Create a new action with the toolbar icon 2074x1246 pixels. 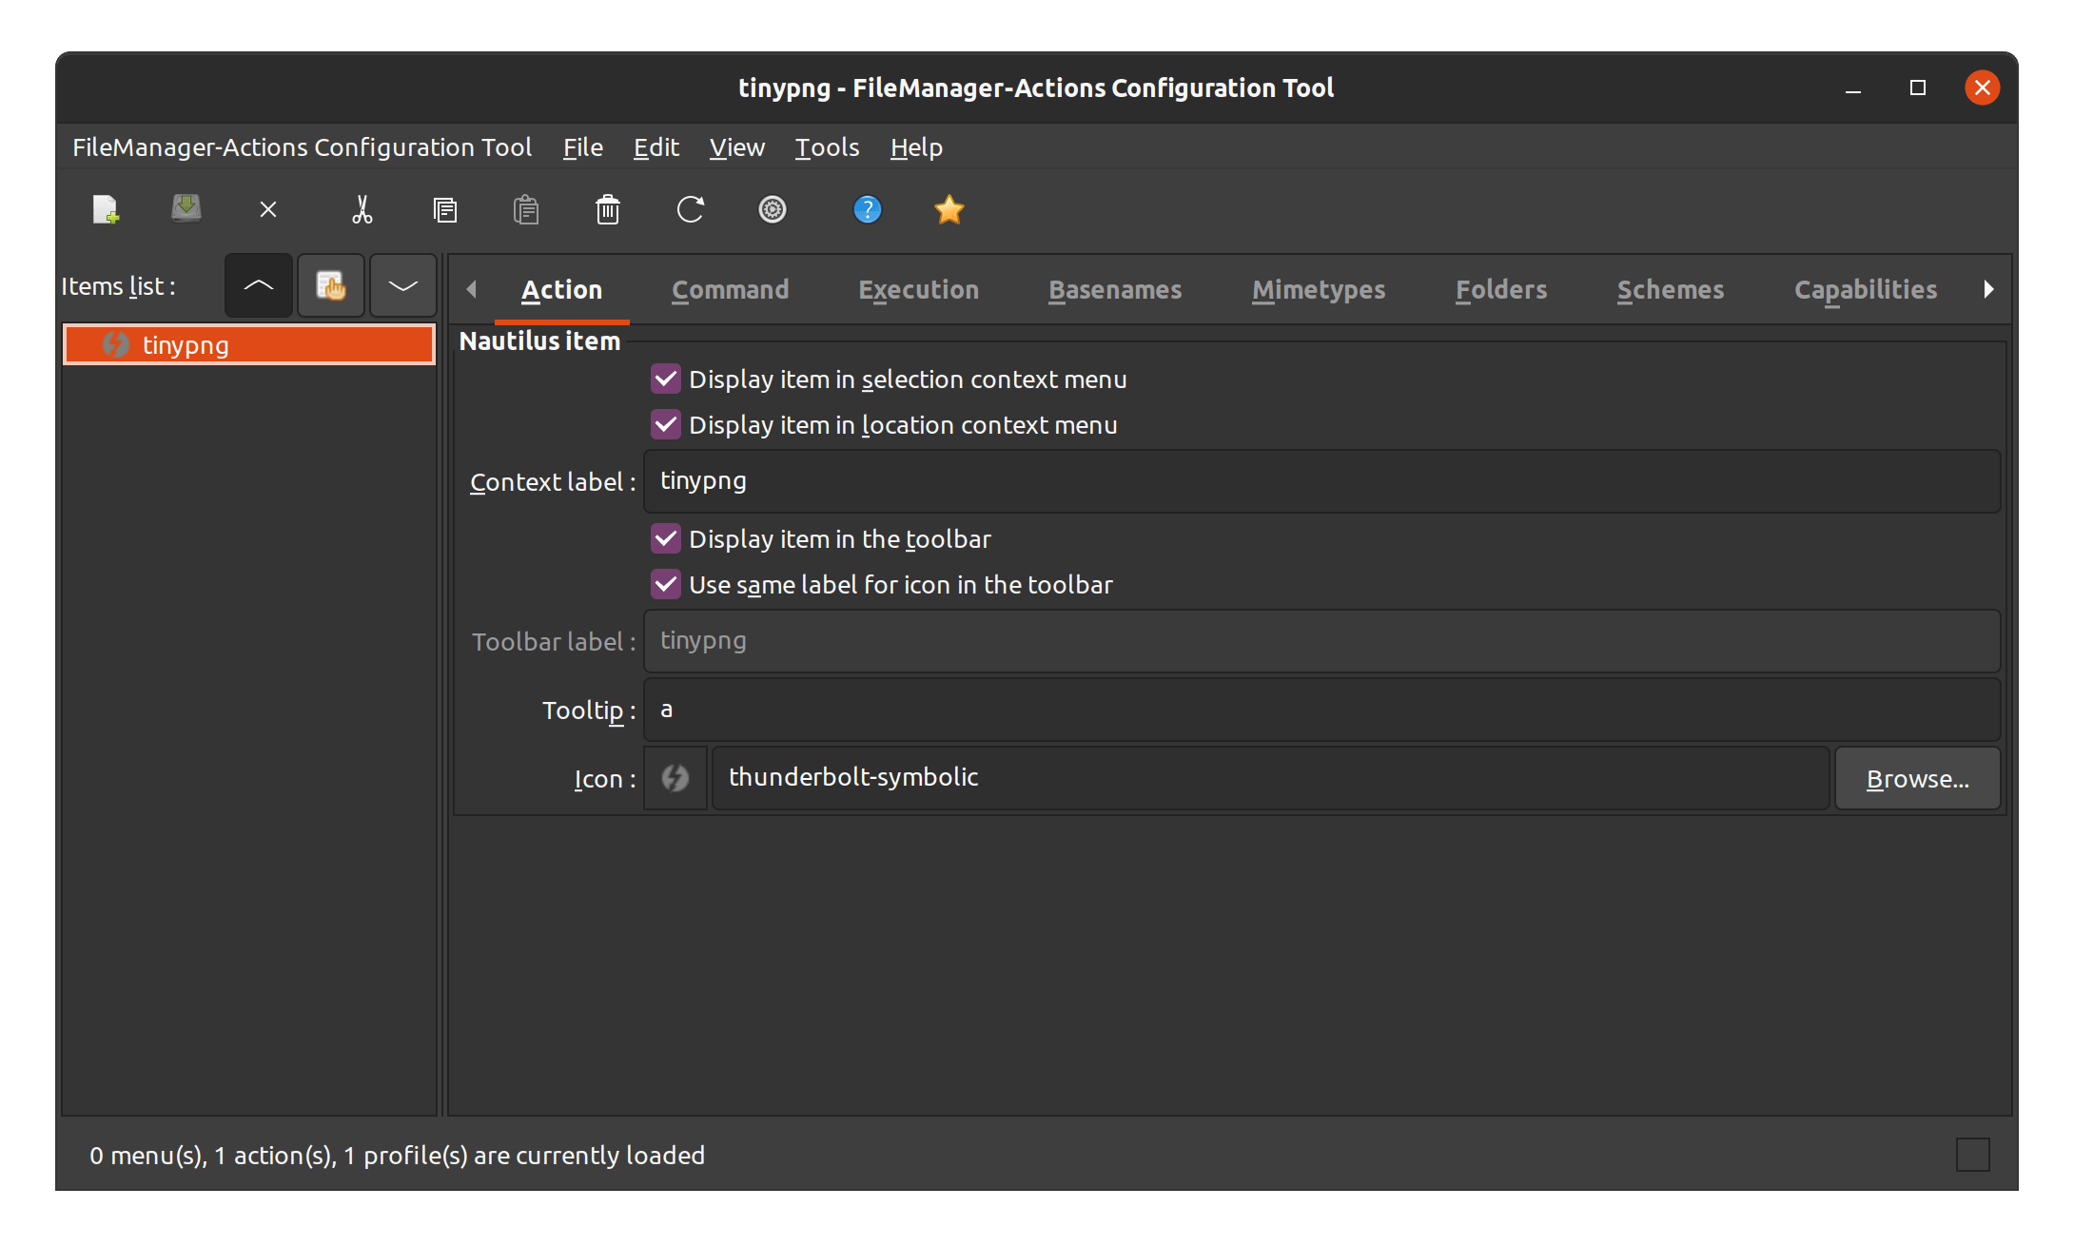click(106, 209)
